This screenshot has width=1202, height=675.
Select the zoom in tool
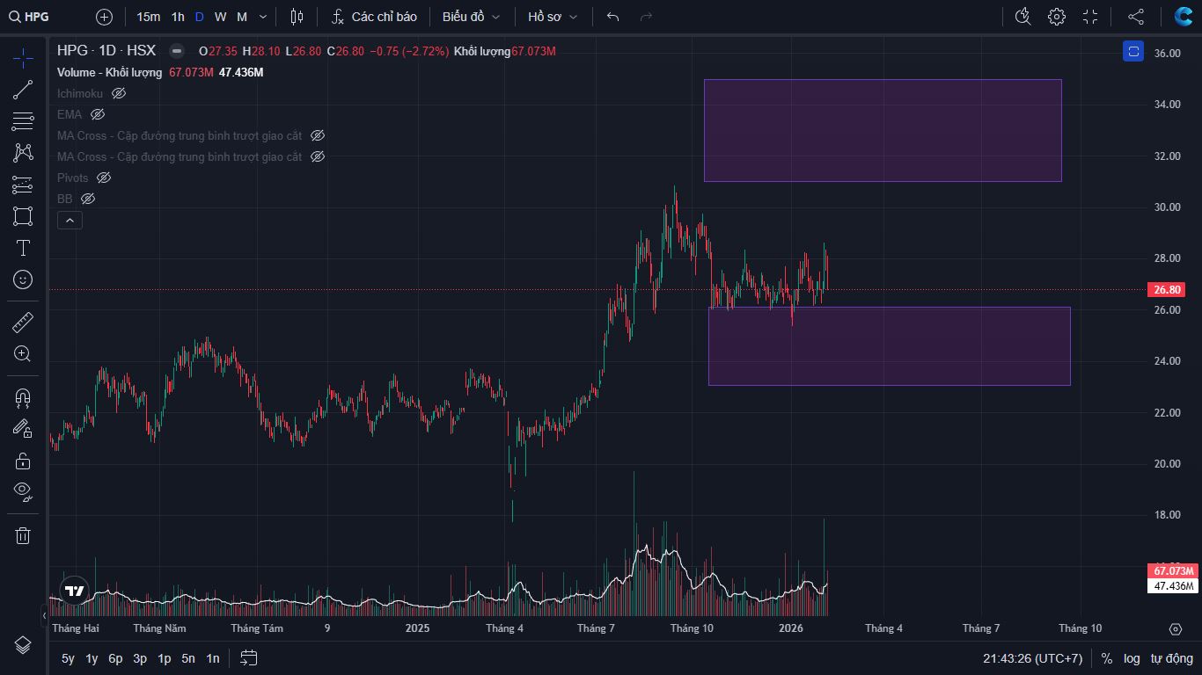pyautogui.click(x=23, y=354)
